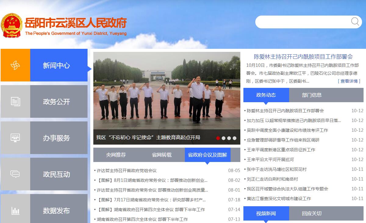The image size is (366, 223).
Task: Click into the search input field
Action: [x=302, y=22]
